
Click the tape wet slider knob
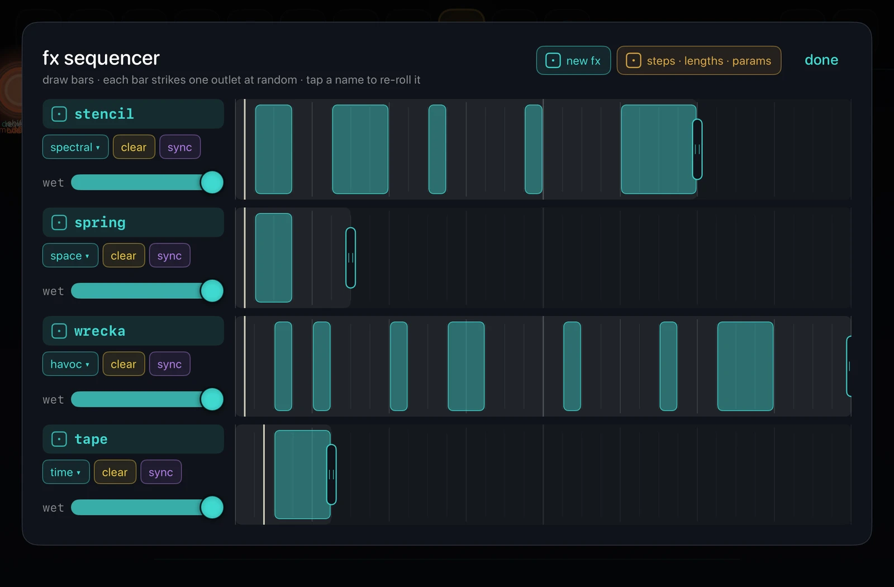point(212,507)
